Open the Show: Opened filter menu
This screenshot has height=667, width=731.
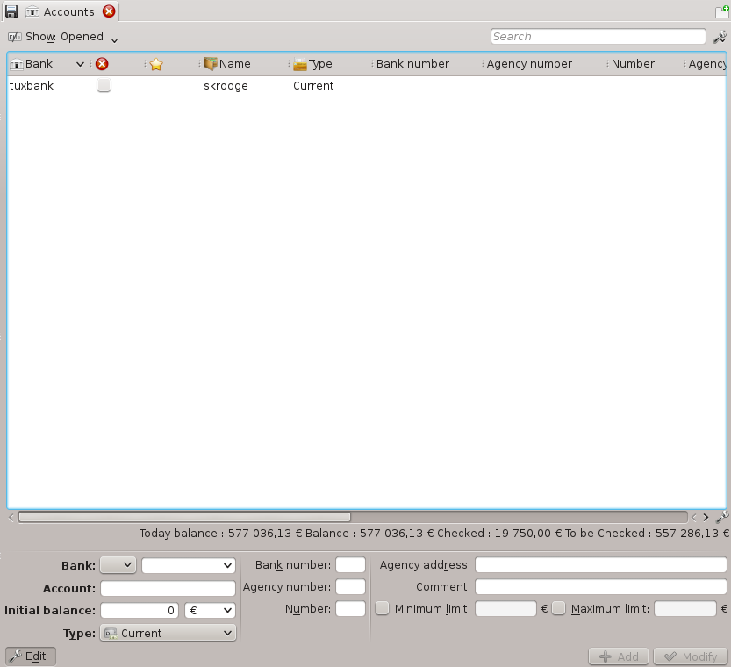(x=63, y=37)
